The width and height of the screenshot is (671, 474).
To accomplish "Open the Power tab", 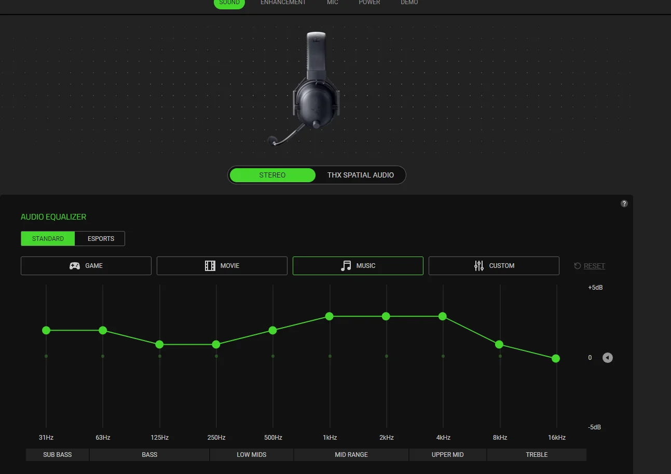I will pyautogui.click(x=369, y=3).
